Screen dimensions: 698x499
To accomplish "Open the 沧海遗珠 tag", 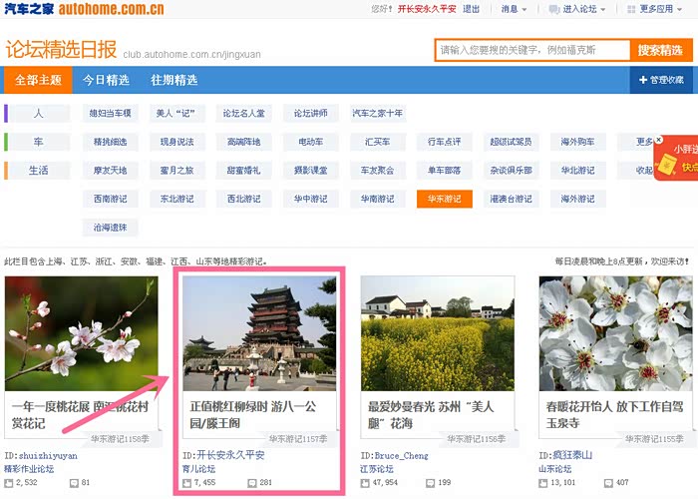I will (x=111, y=228).
